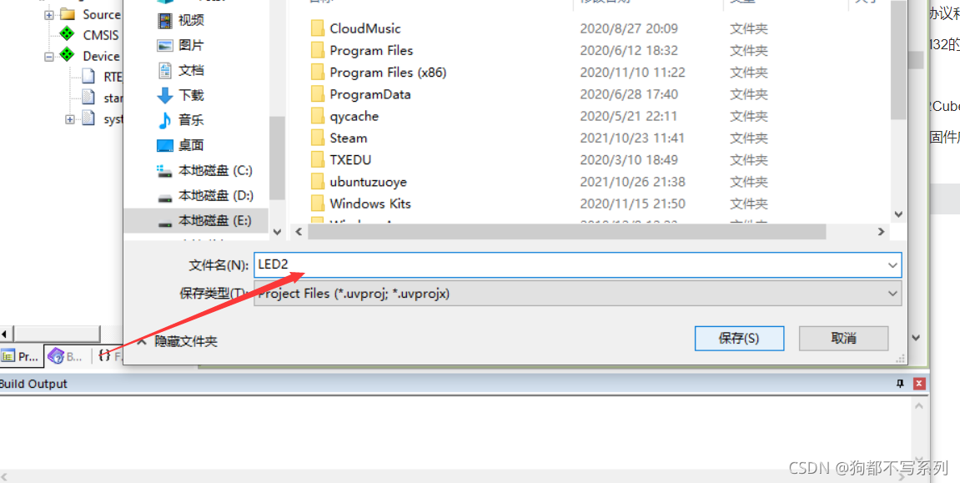Click the 保存(S) save button
Viewport: 960px width, 483px height.
(x=739, y=339)
